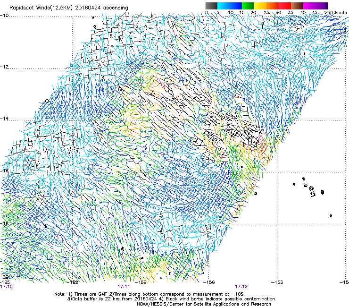Click the note line starting 'Note: 1) Times are GMT'
349x307 pixels.
point(149,294)
